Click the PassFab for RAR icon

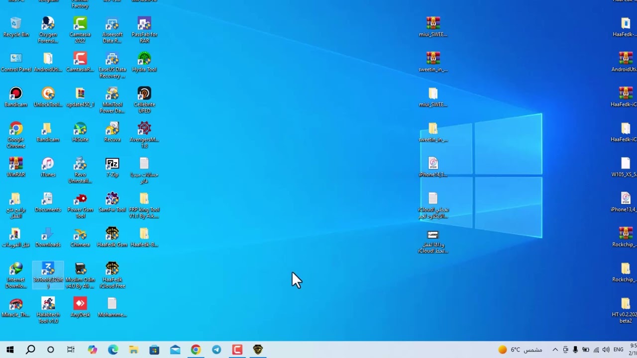tap(144, 30)
